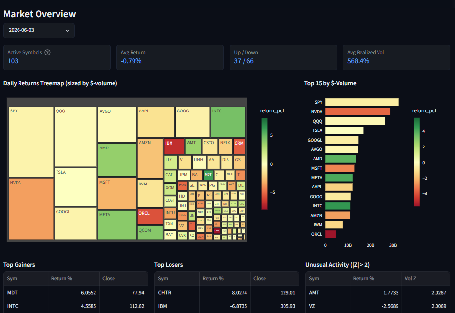
Task: Select the AMZN bar in volume chart
Action: pyautogui.click(x=338, y=215)
